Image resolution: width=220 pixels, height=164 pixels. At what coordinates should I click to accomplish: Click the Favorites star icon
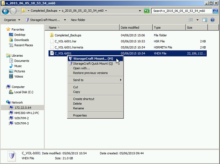[8, 29]
